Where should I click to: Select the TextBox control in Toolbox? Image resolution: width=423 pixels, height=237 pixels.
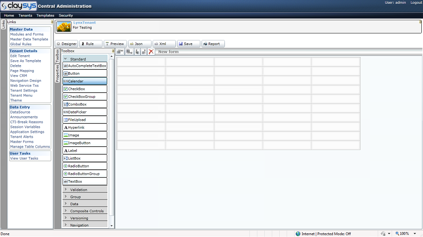85,181
